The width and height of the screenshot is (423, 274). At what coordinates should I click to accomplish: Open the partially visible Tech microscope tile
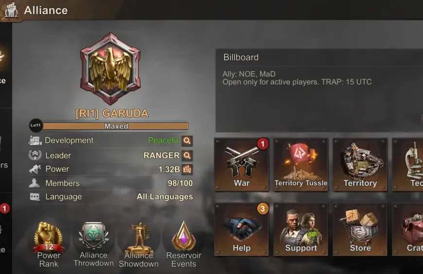point(407,164)
